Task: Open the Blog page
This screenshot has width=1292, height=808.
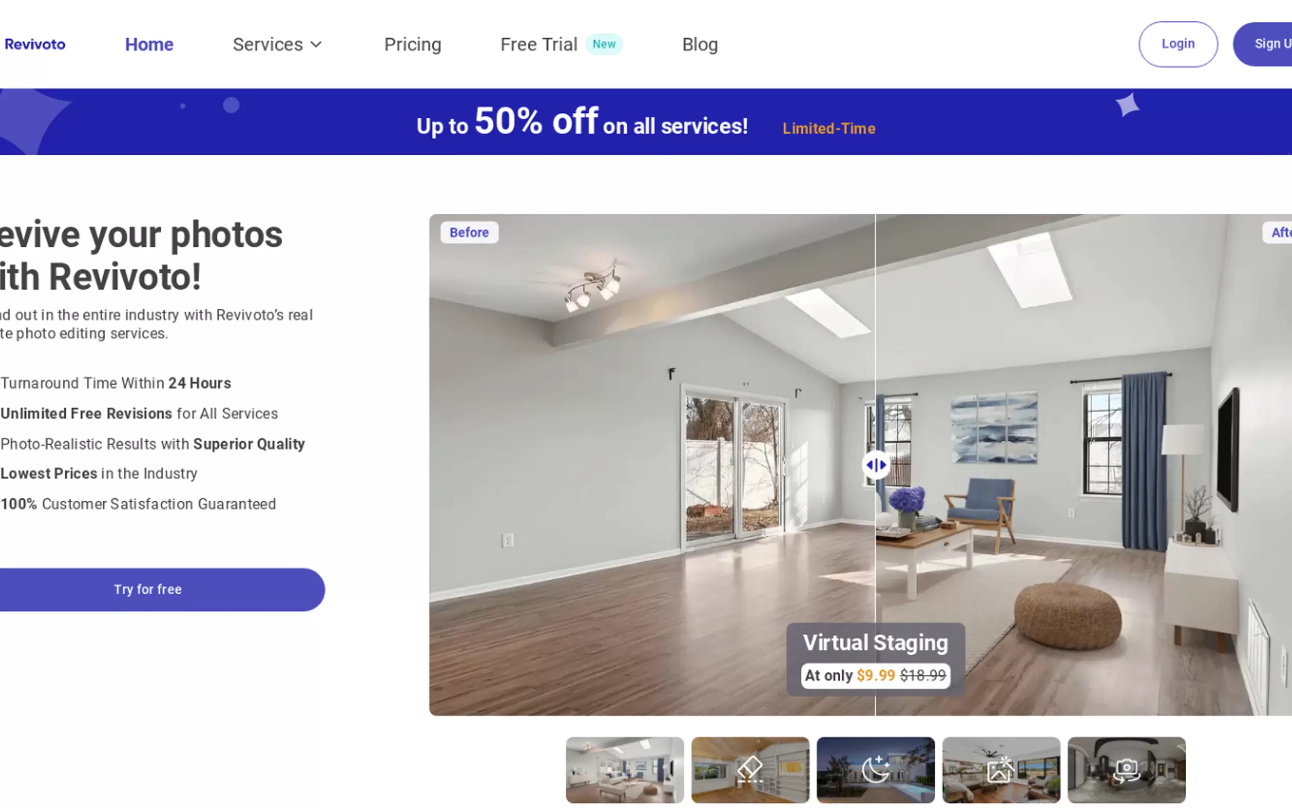Action: (700, 44)
